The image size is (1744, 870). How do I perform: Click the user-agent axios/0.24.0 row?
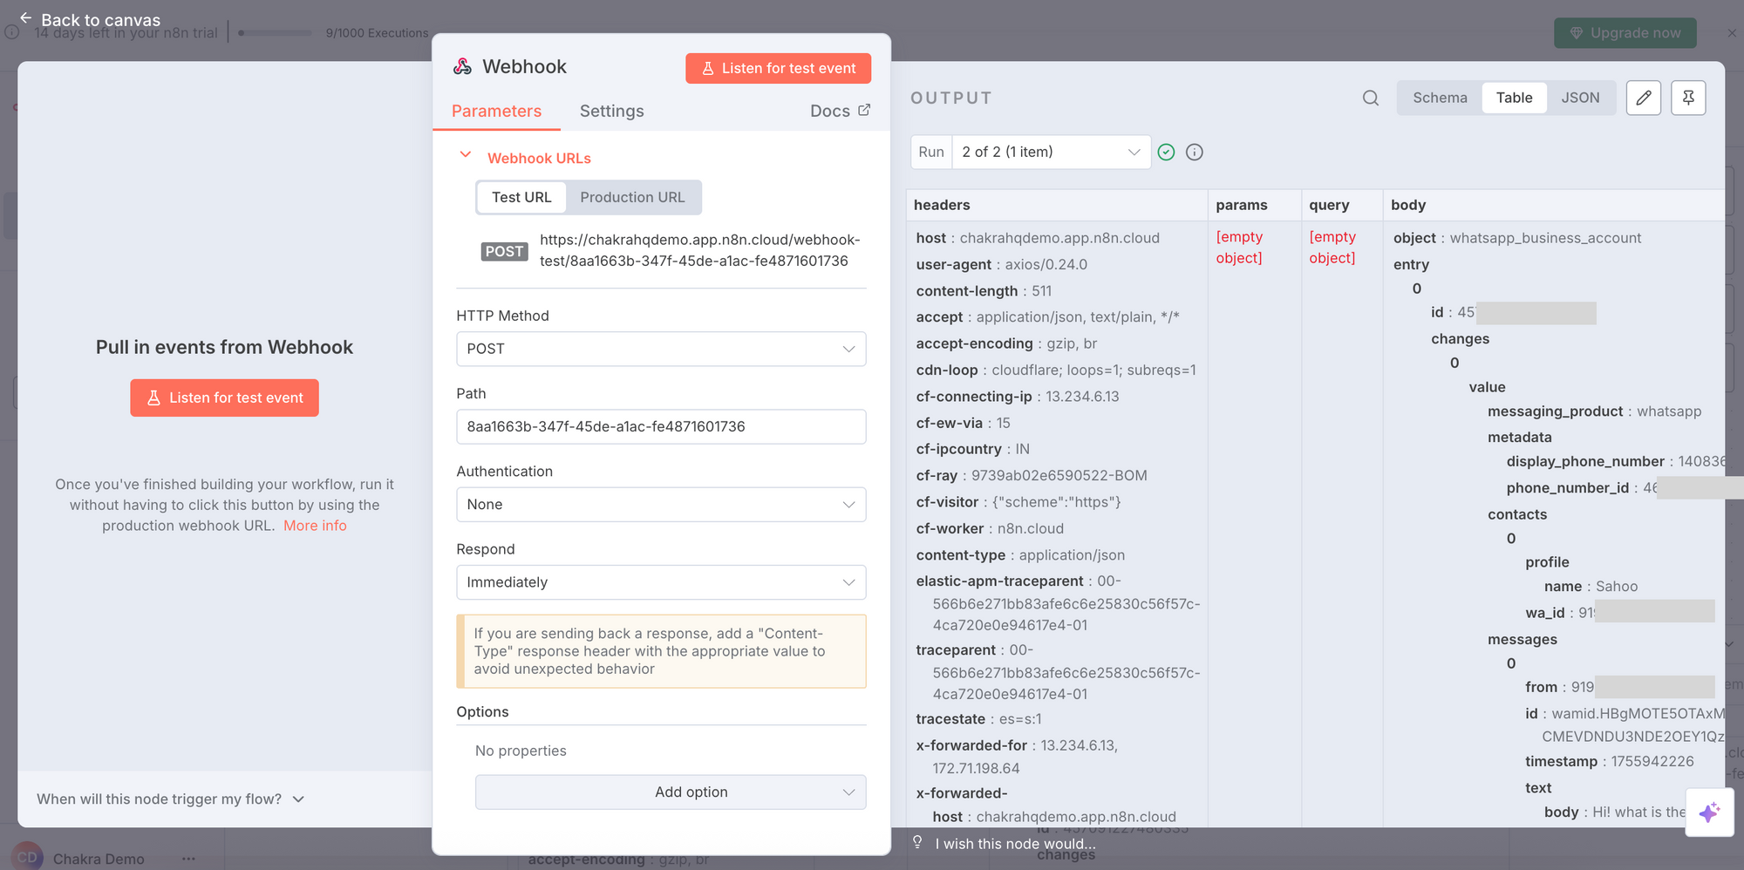pos(1001,264)
